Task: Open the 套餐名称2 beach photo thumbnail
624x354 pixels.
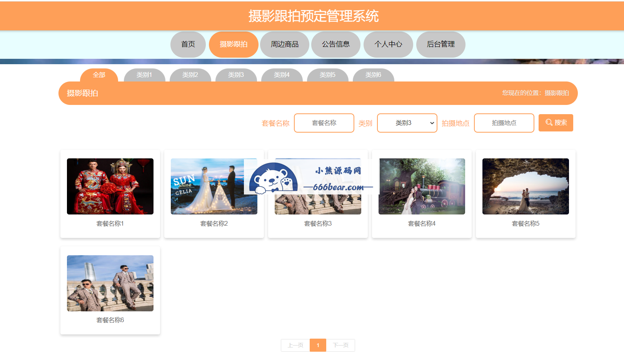Action: pos(214,186)
